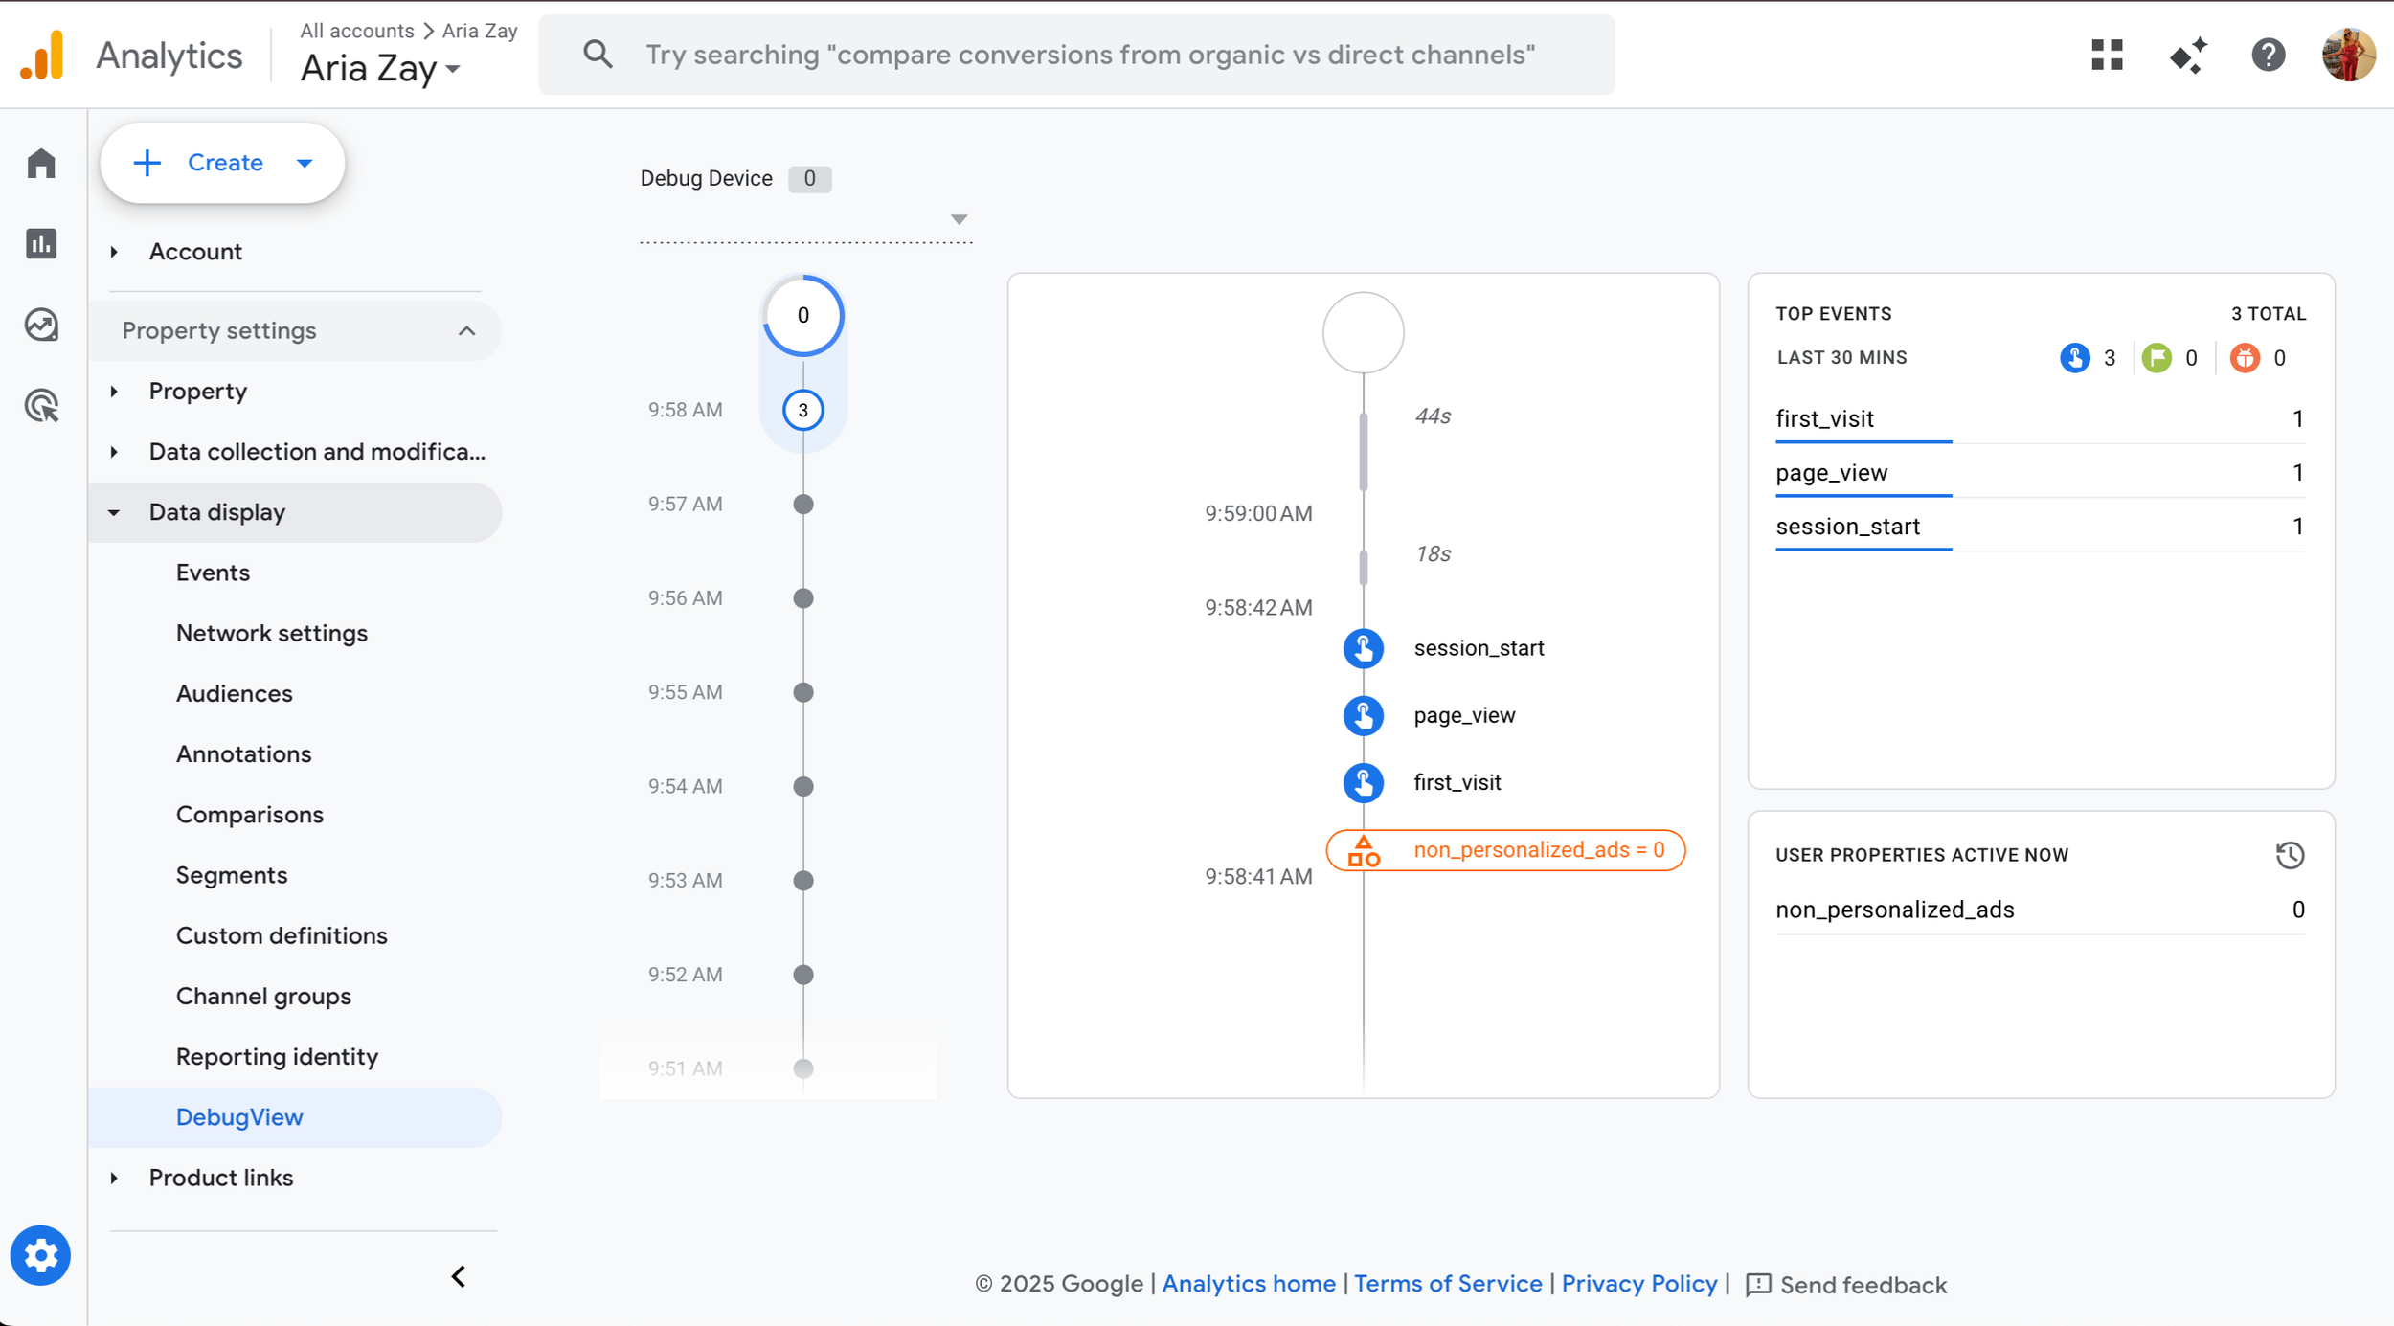Open the Debug Device dropdown arrow
Viewport: 2394px width, 1326px height.
[x=959, y=220]
